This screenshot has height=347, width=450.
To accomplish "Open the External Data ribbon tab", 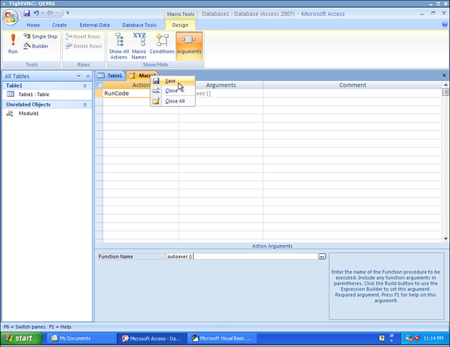I will 95,25.
